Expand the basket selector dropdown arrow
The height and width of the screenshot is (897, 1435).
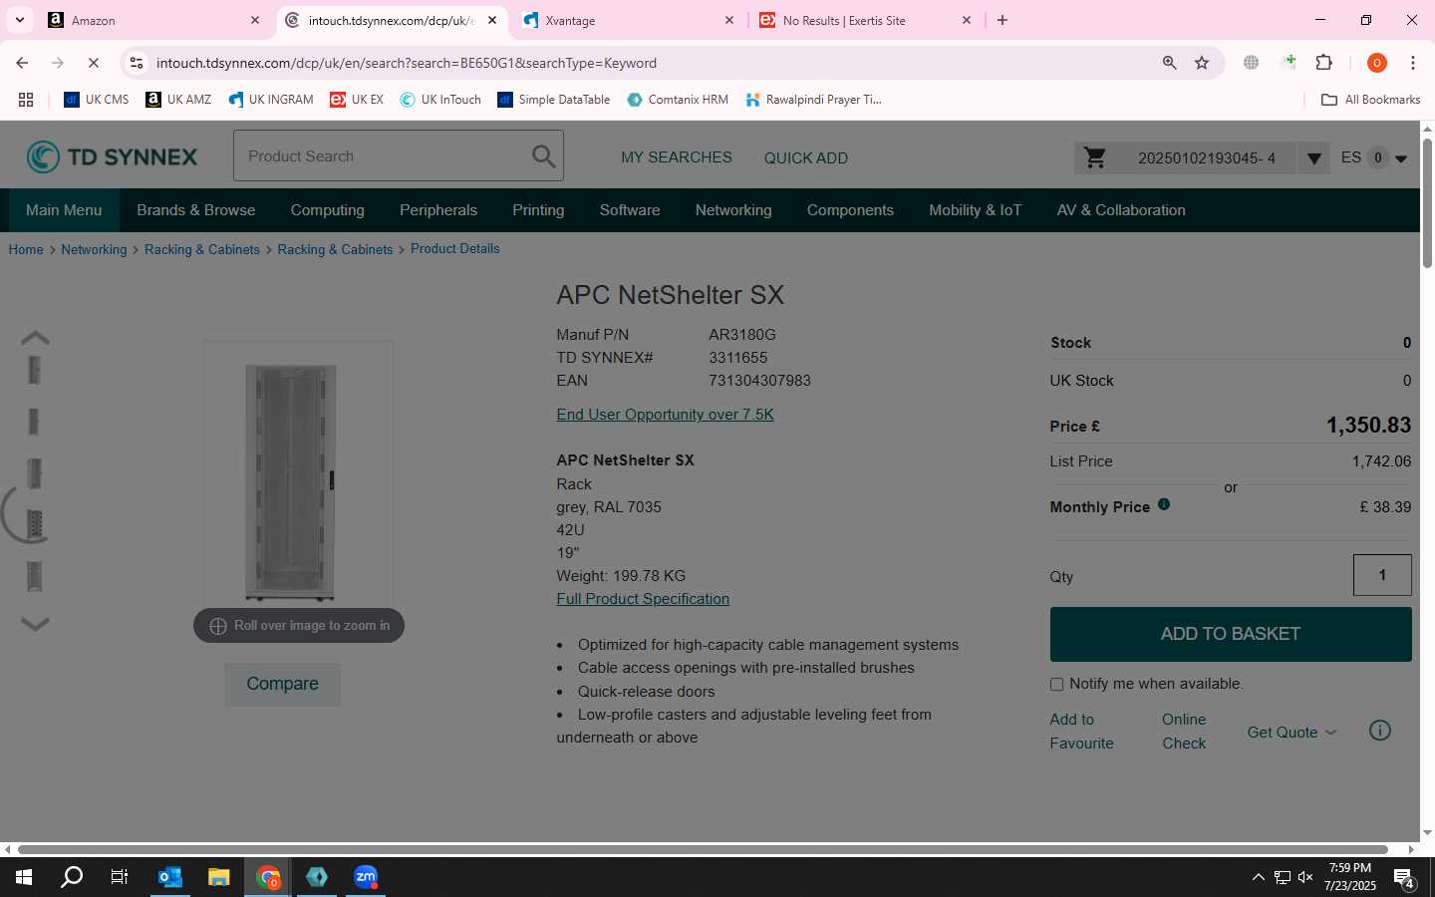pos(1313,157)
